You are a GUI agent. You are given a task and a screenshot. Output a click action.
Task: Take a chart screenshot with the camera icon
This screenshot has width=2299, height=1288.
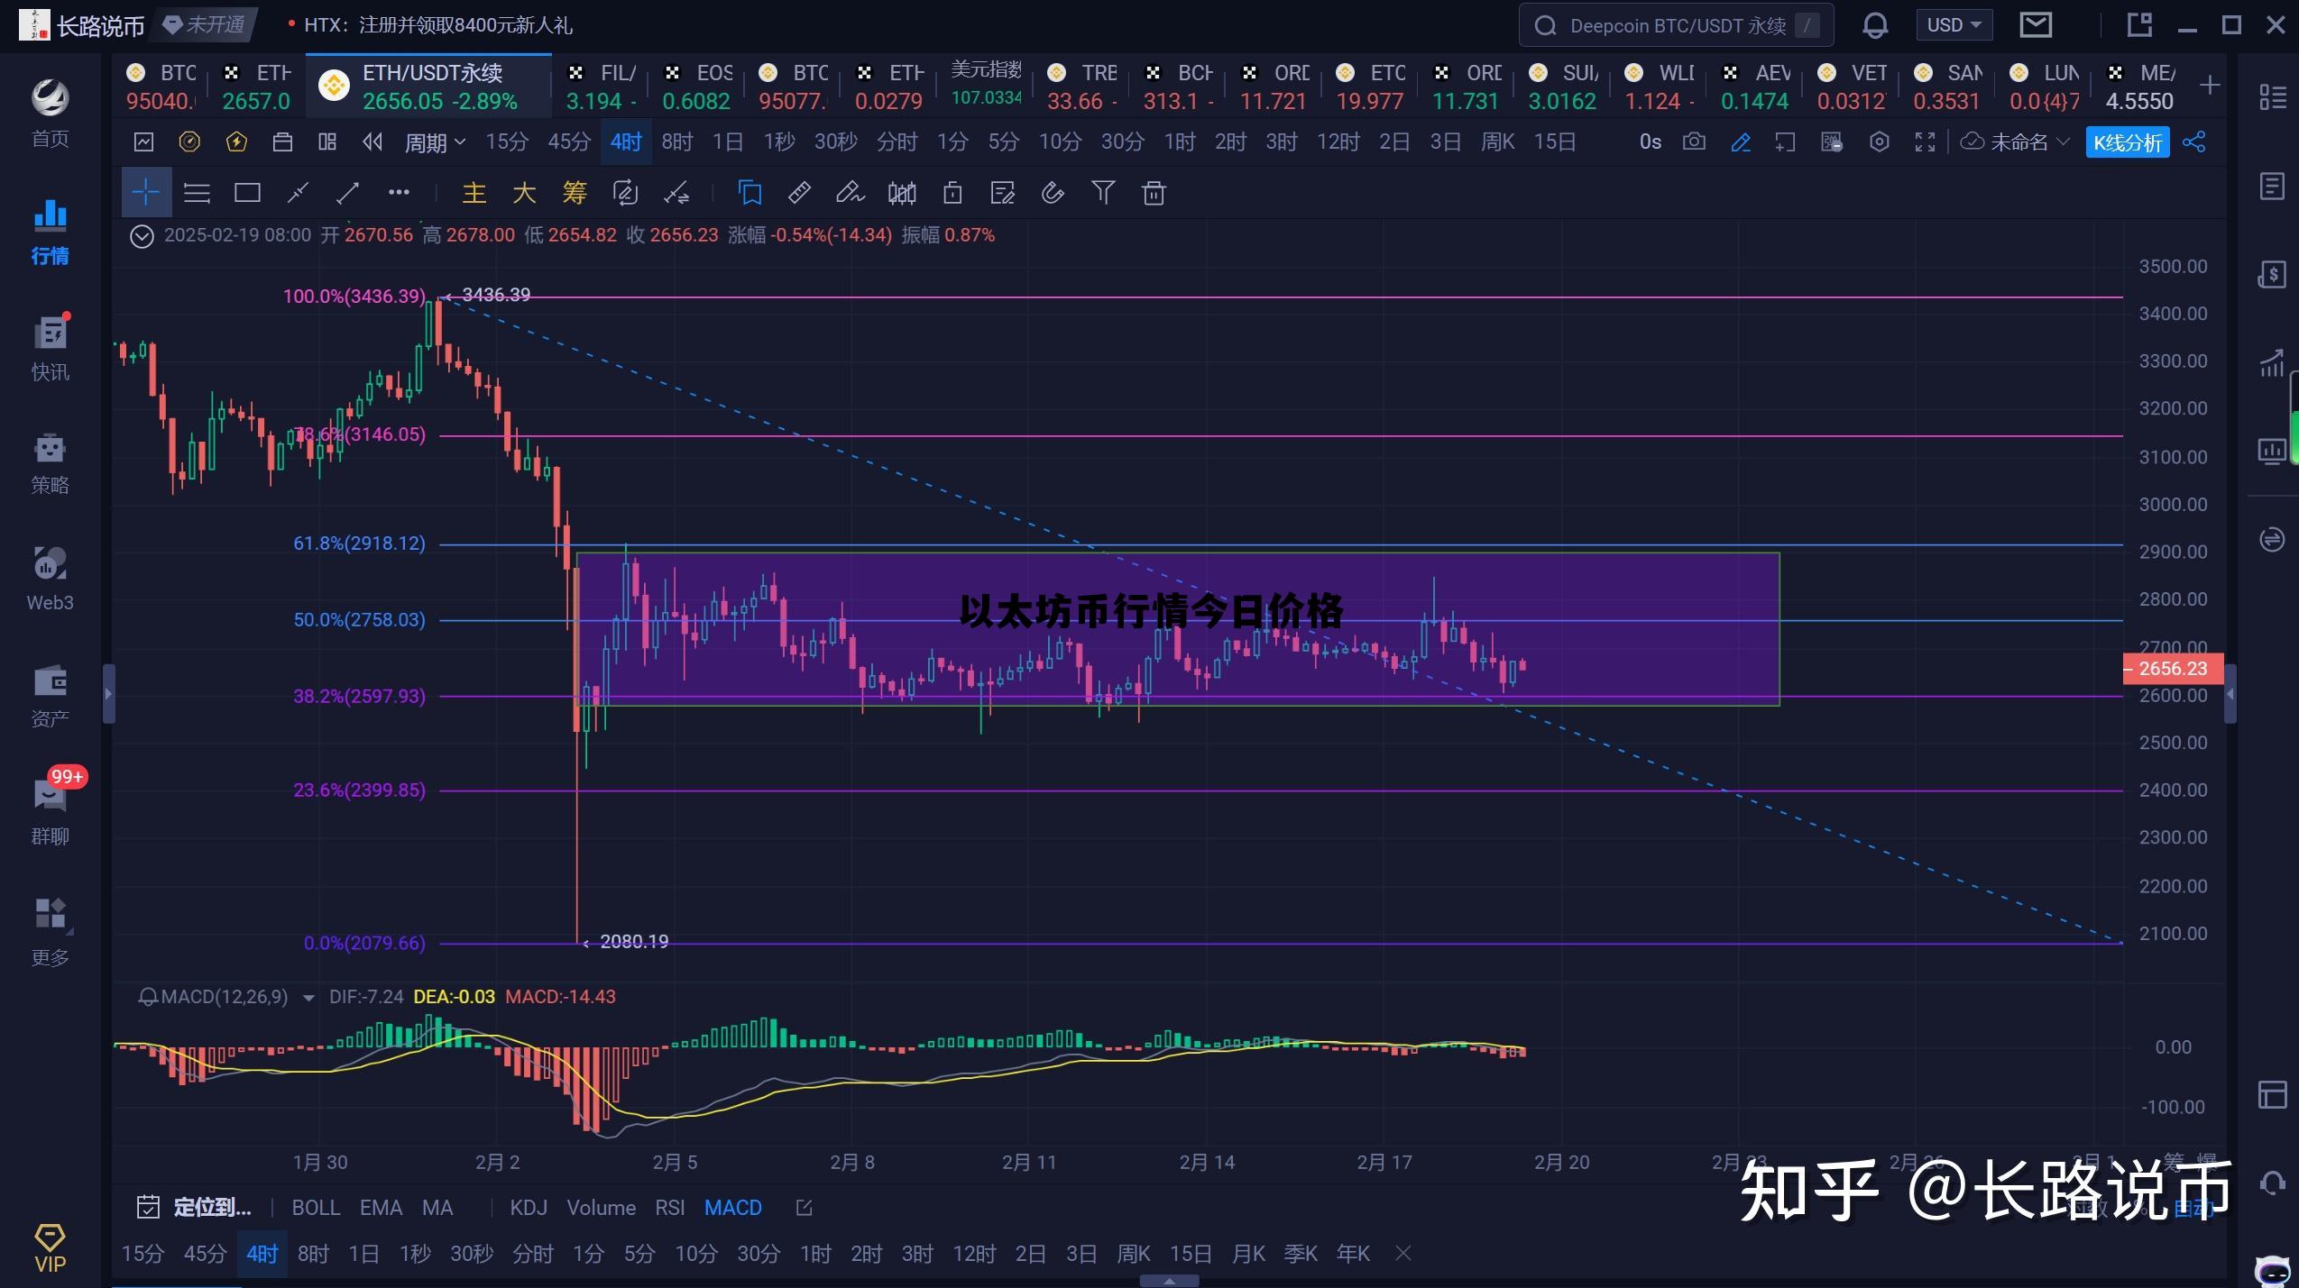point(1693,142)
